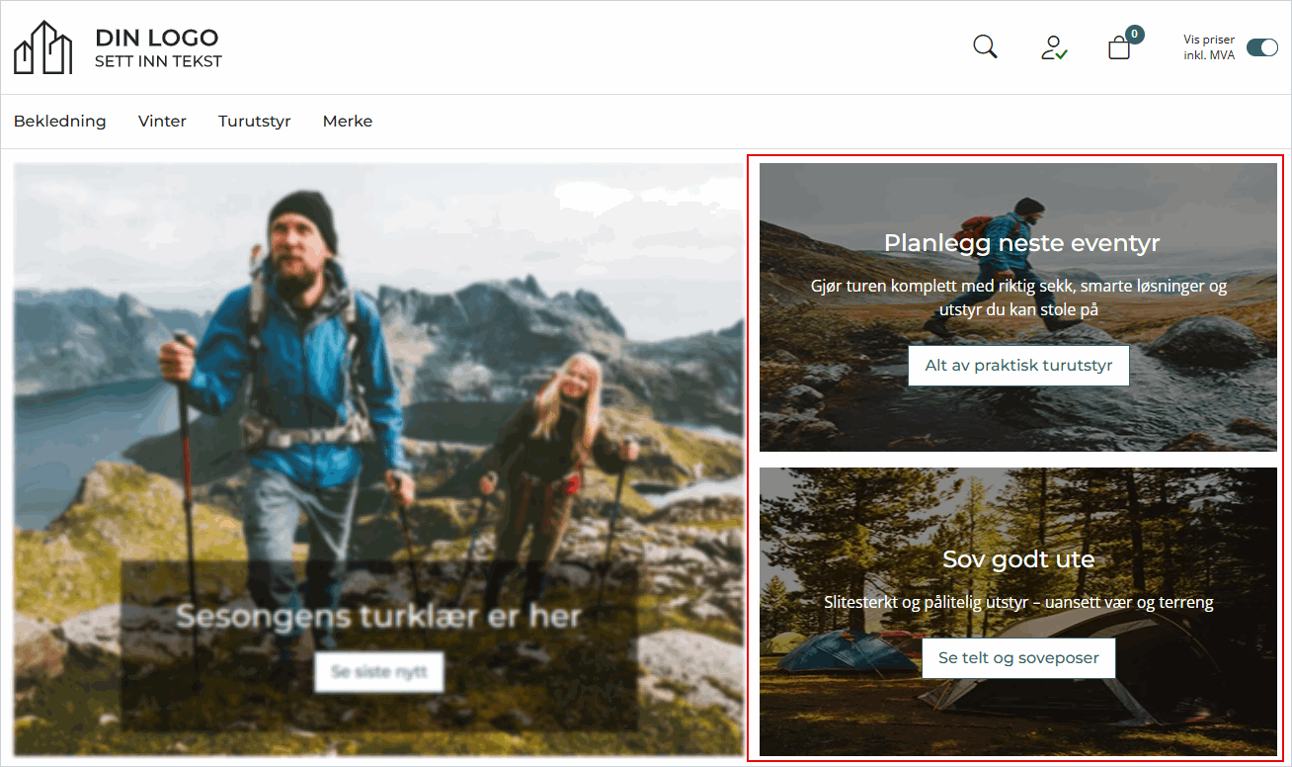The height and width of the screenshot is (767, 1292).
Task: Click the 'Vis priser inkl. MVA' label
Action: coord(1209,47)
